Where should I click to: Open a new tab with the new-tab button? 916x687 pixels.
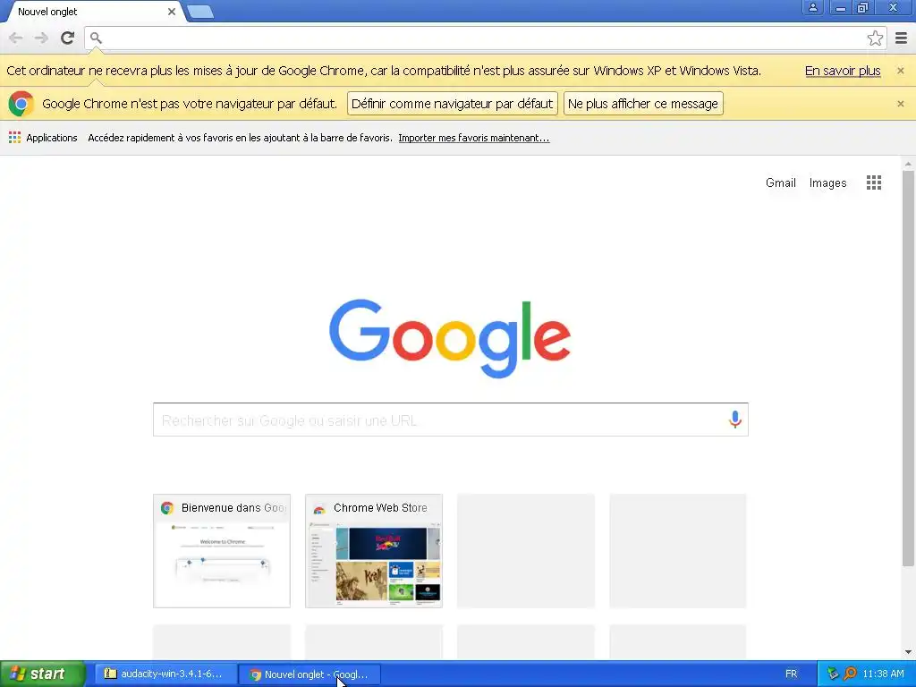coord(200,12)
